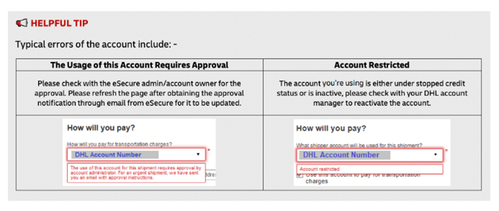Click 'How will you pay for transportation charges?' label
Viewport: 499px width, 211px height.
[x=119, y=144]
